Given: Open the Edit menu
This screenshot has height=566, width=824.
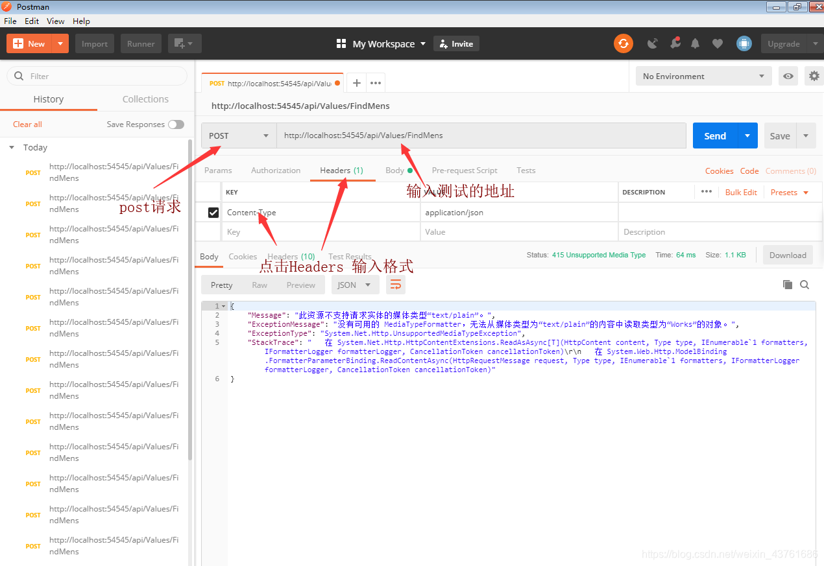Looking at the screenshot, I should point(32,21).
